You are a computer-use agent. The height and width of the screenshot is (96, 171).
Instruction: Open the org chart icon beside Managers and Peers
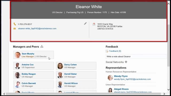pos(42,47)
